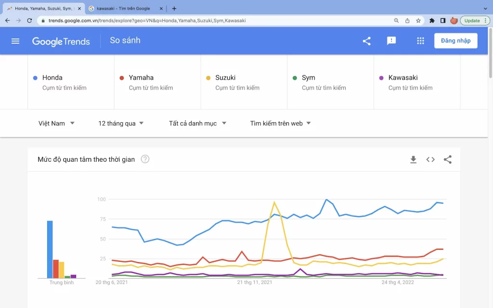Click the blue Honda color dot
The width and height of the screenshot is (493, 308).
[35, 78]
